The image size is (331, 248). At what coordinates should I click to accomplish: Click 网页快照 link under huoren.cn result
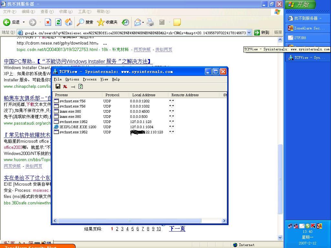(x=12, y=166)
